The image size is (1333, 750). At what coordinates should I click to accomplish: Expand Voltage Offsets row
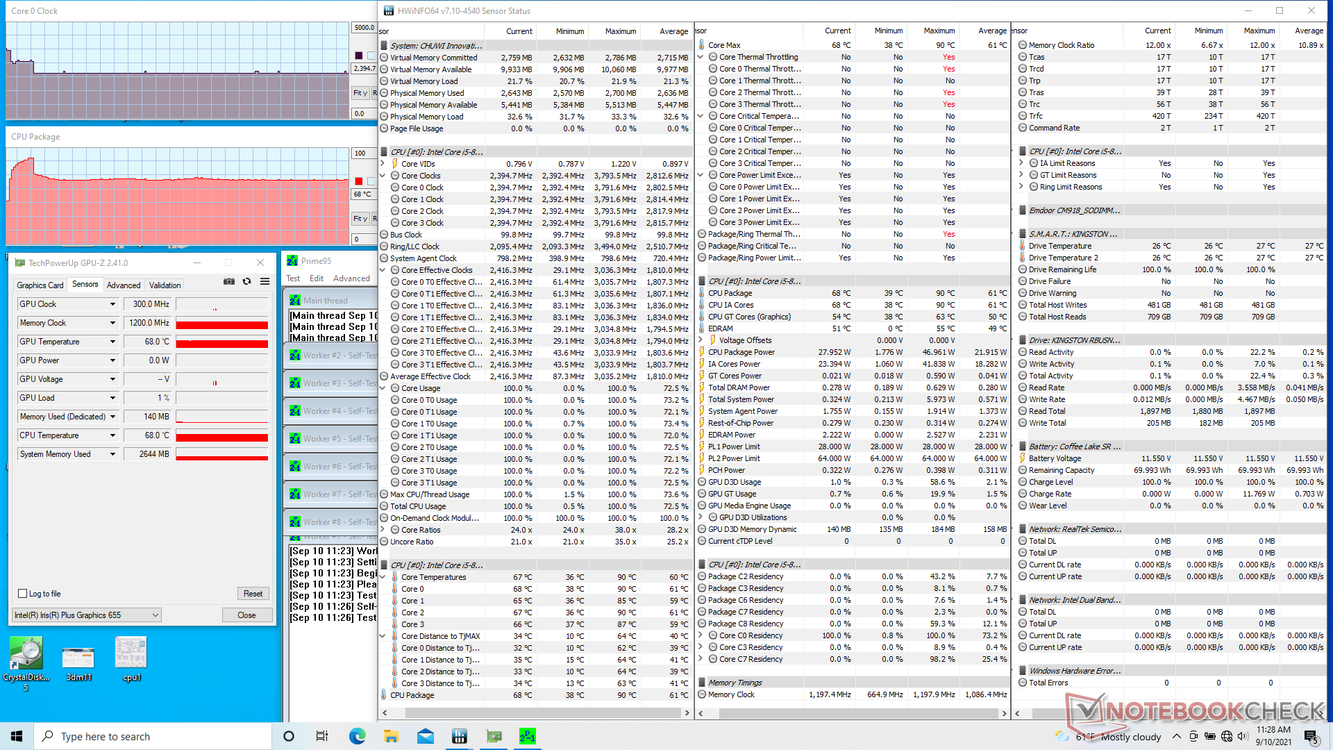tap(701, 340)
